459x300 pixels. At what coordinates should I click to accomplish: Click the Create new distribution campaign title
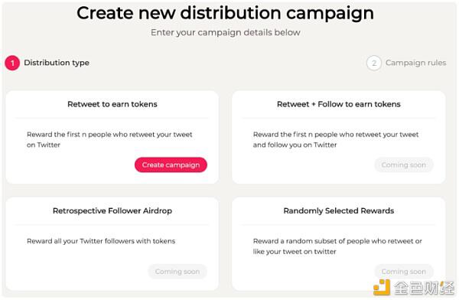(x=225, y=13)
